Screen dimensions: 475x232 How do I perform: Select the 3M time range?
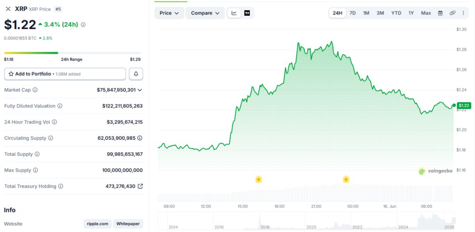(380, 13)
